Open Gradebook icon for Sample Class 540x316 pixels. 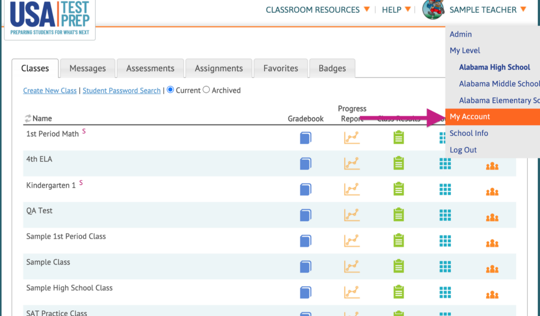pos(306,267)
